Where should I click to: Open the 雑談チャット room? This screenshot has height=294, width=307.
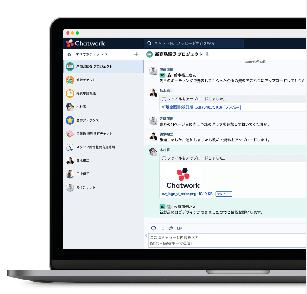point(103,80)
